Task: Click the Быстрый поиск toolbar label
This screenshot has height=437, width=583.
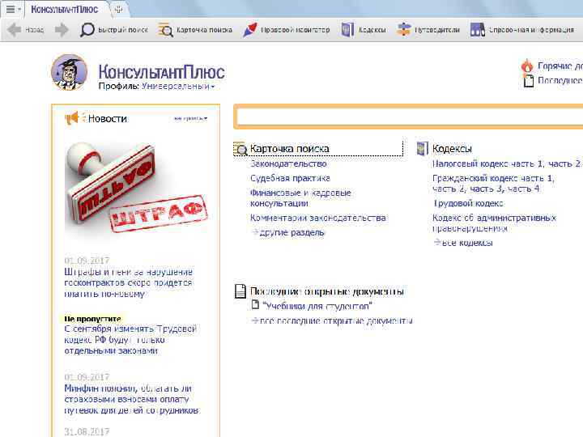Action: tap(123, 30)
